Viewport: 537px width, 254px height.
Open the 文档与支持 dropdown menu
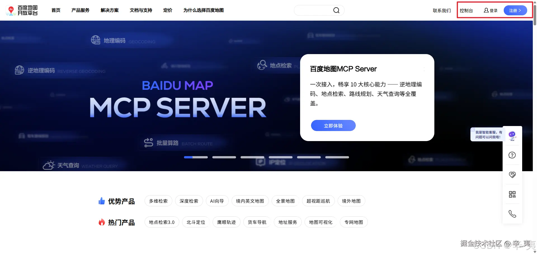click(141, 10)
